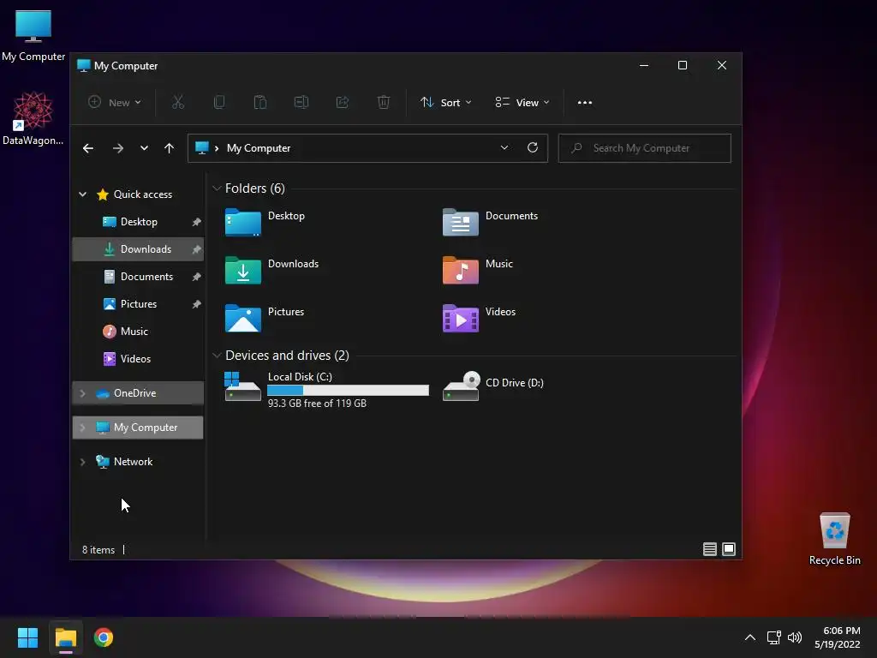Switch to details view in status bar

pyautogui.click(x=709, y=549)
